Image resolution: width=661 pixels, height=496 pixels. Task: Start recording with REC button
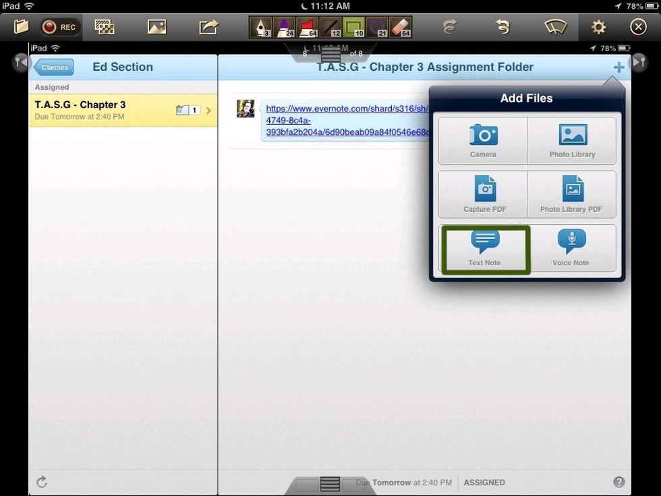click(x=59, y=27)
